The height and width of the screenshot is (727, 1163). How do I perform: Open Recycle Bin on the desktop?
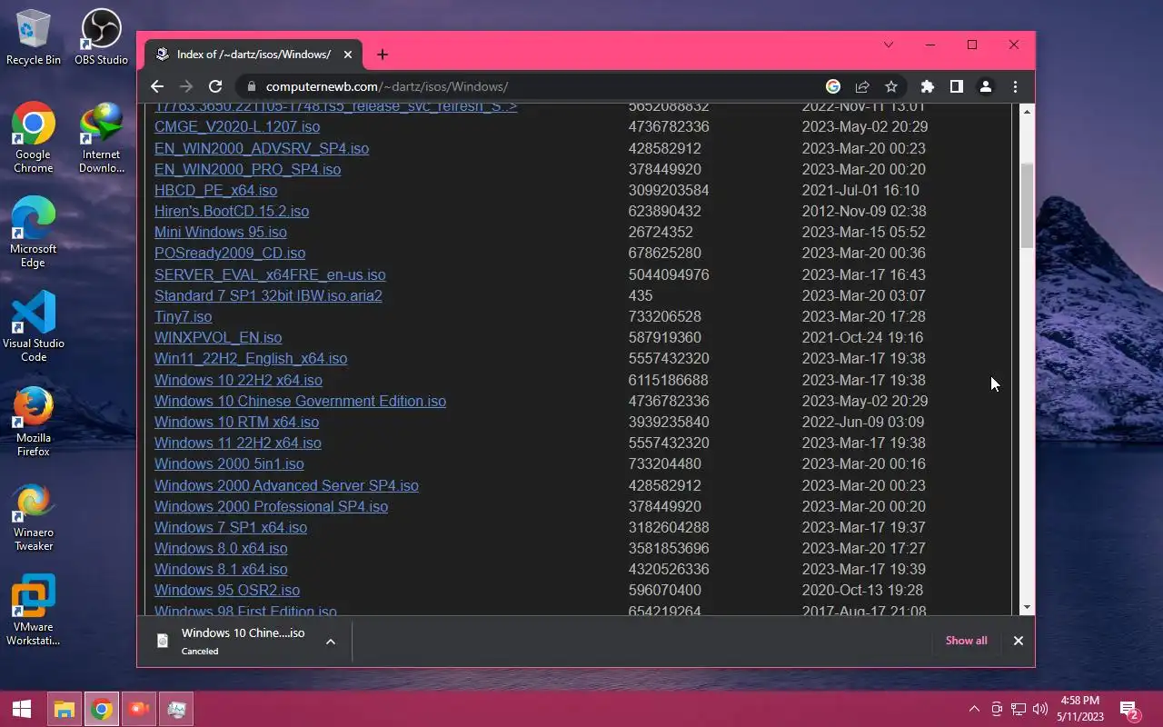coord(34,38)
